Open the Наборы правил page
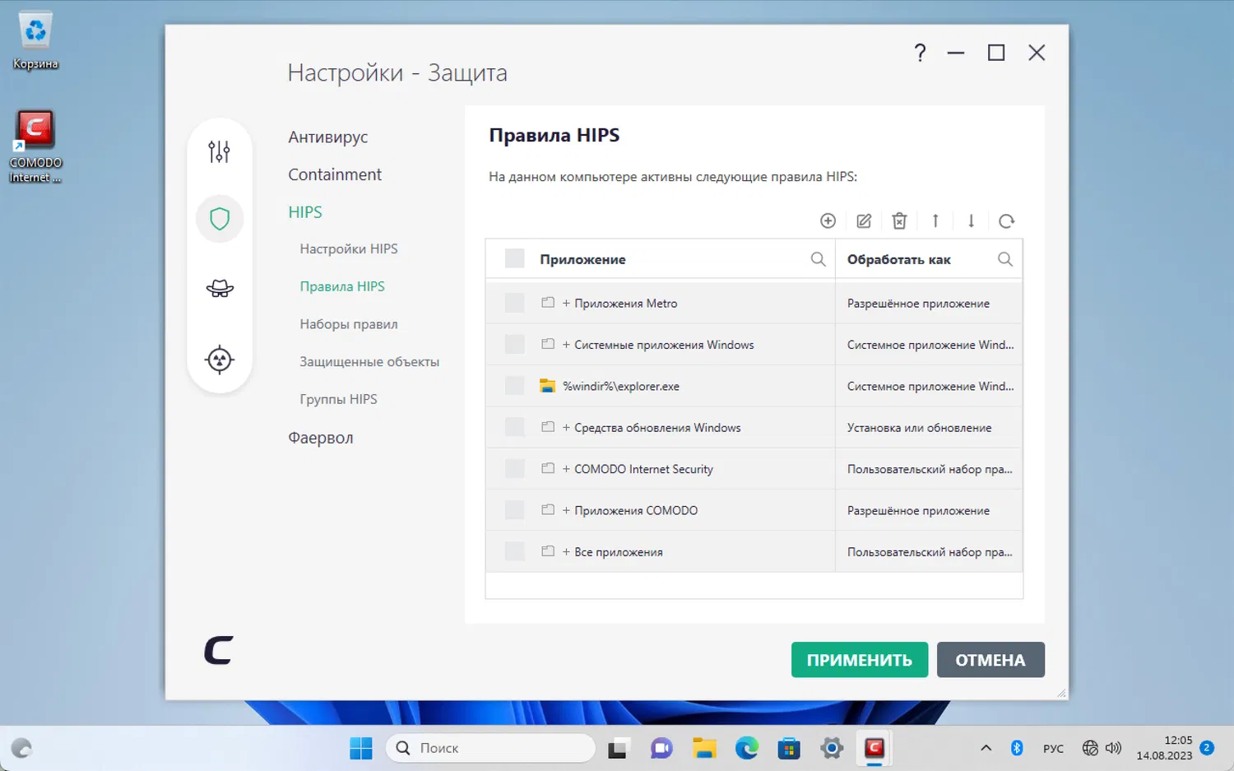 click(349, 324)
